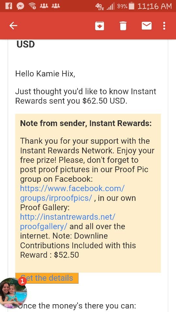The height and width of the screenshot is (312, 176).
Task: Tap the Wi-Fi status icon
Action: pyautogui.click(x=32, y=6)
